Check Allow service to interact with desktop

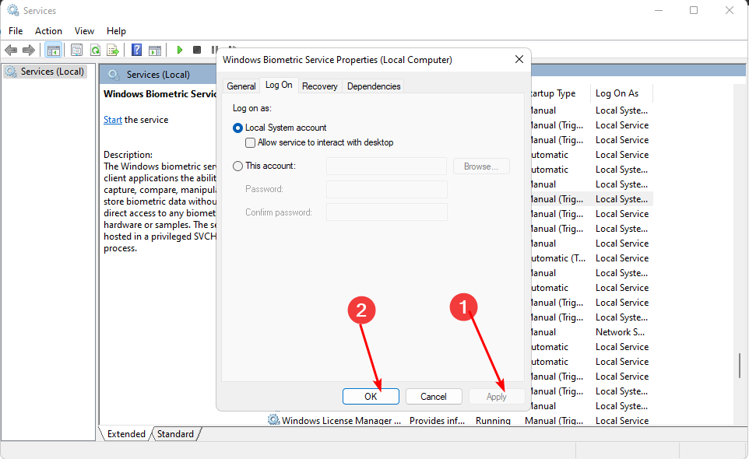click(250, 142)
